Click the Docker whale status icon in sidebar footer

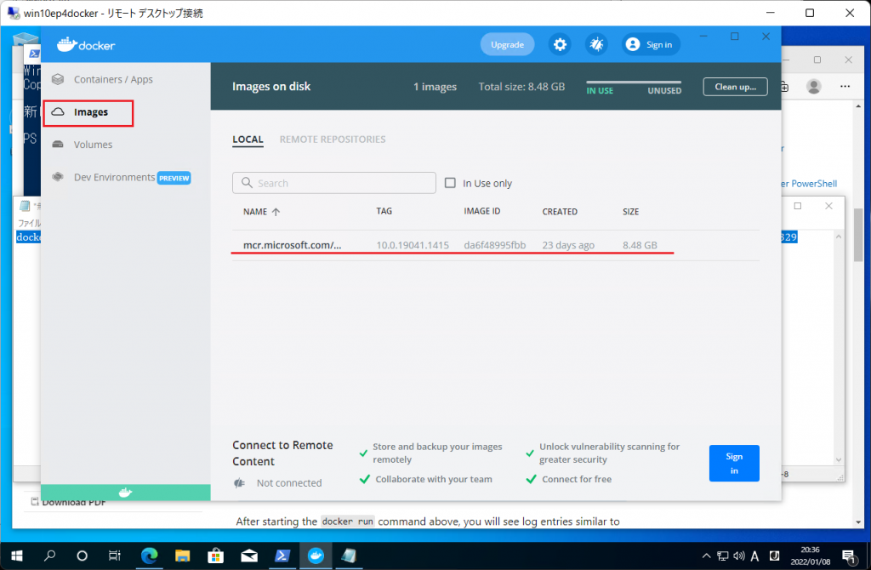126,493
